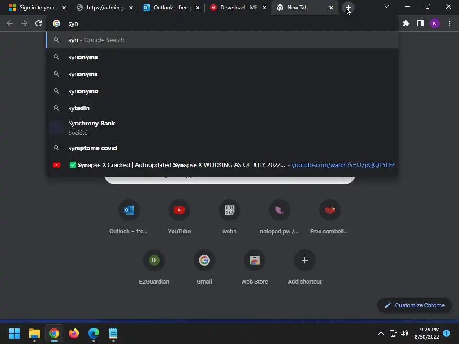This screenshot has width=459, height=344.
Task: Open the volume tray icon
Action: click(404, 333)
